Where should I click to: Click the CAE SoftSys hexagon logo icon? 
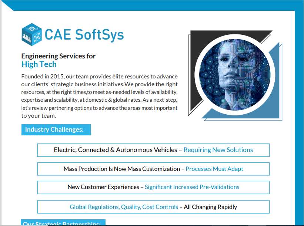32,34
